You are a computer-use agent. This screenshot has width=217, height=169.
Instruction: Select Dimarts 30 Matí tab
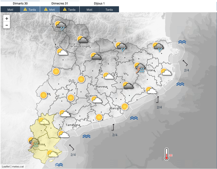pyautogui.click(x=10, y=10)
